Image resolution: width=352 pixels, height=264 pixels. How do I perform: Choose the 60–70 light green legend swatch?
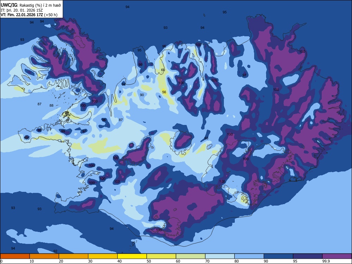coord(190,256)
